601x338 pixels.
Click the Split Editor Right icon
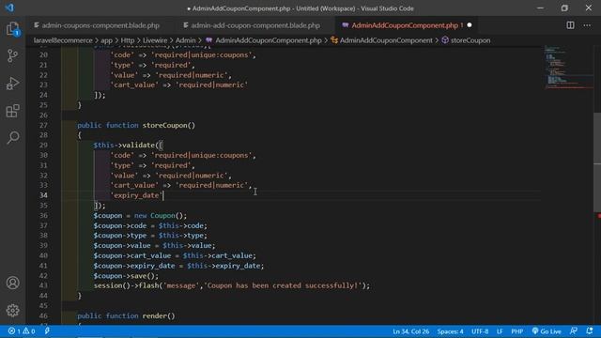pos(570,25)
